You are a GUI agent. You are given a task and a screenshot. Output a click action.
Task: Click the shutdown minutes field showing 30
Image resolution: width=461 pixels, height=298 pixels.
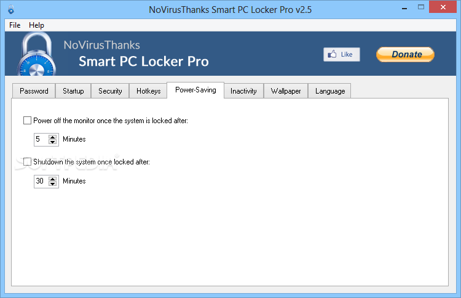pyautogui.click(x=41, y=182)
